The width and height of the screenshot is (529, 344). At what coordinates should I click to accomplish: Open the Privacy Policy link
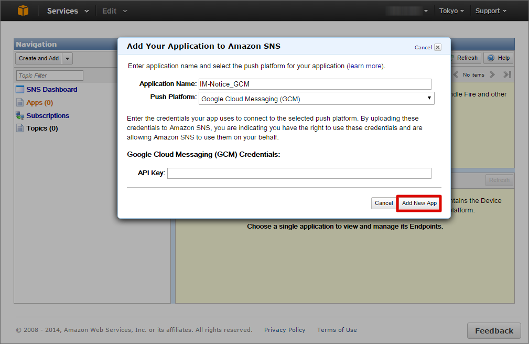click(x=285, y=330)
